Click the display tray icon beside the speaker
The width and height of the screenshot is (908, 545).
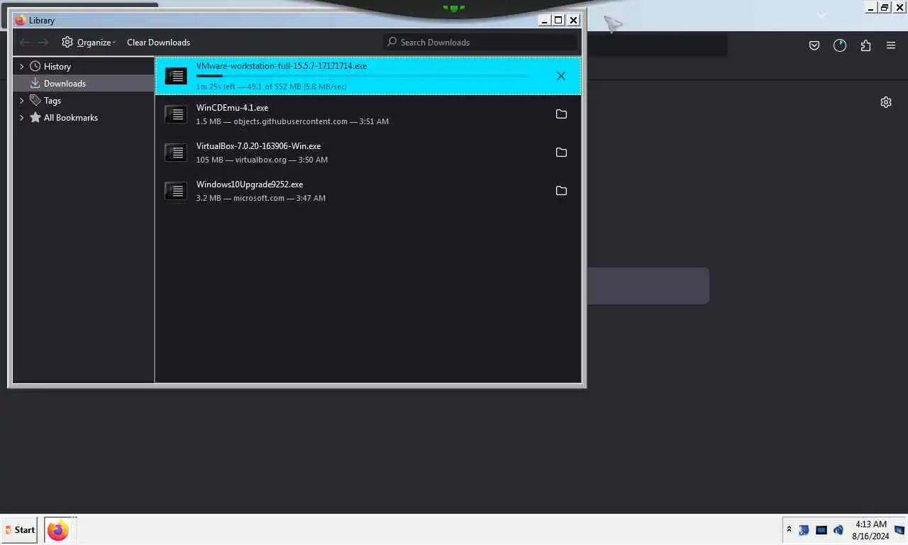pos(821,530)
